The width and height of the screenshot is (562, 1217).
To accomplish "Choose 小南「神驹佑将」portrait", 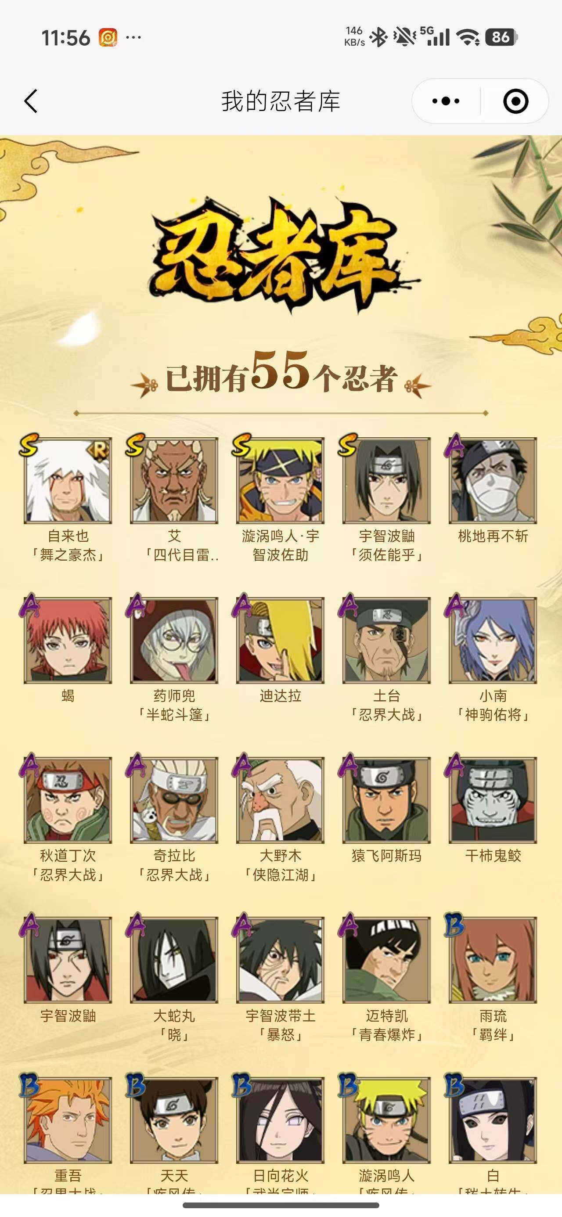I will click(x=493, y=640).
